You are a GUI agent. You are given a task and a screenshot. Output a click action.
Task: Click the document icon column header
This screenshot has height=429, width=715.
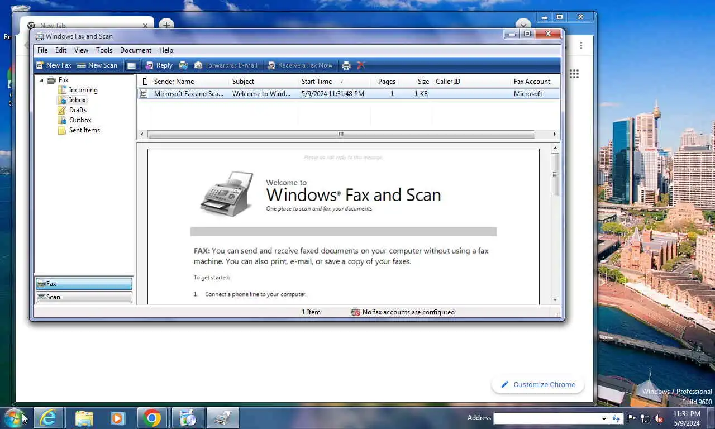(144, 82)
